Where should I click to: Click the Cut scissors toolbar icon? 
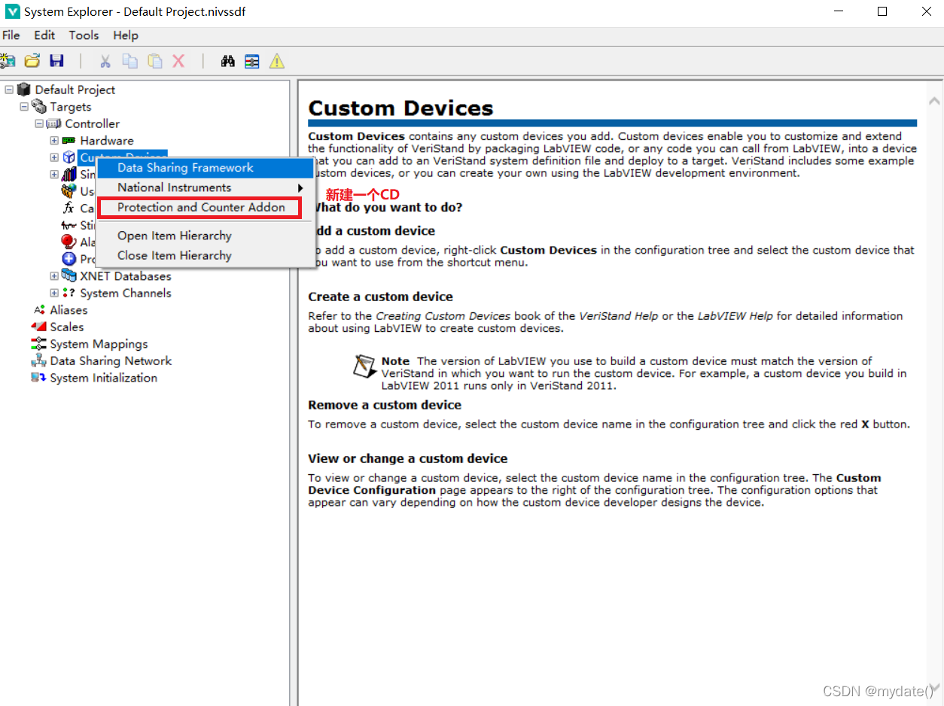pos(105,61)
